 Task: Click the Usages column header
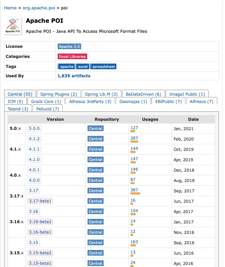150,119
